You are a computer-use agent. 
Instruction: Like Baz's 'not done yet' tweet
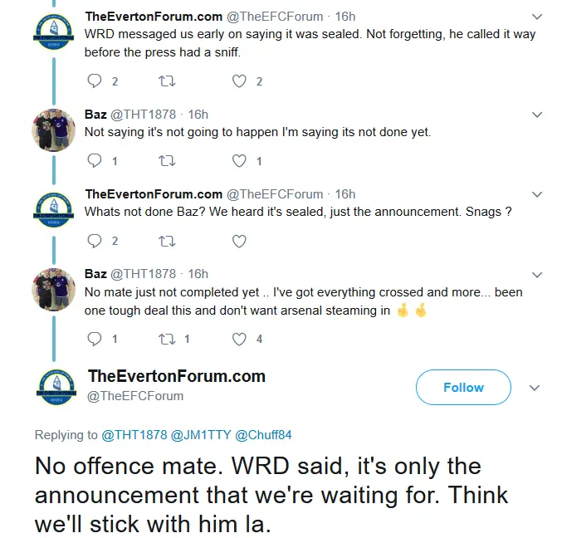pyautogui.click(x=239, y=161)
